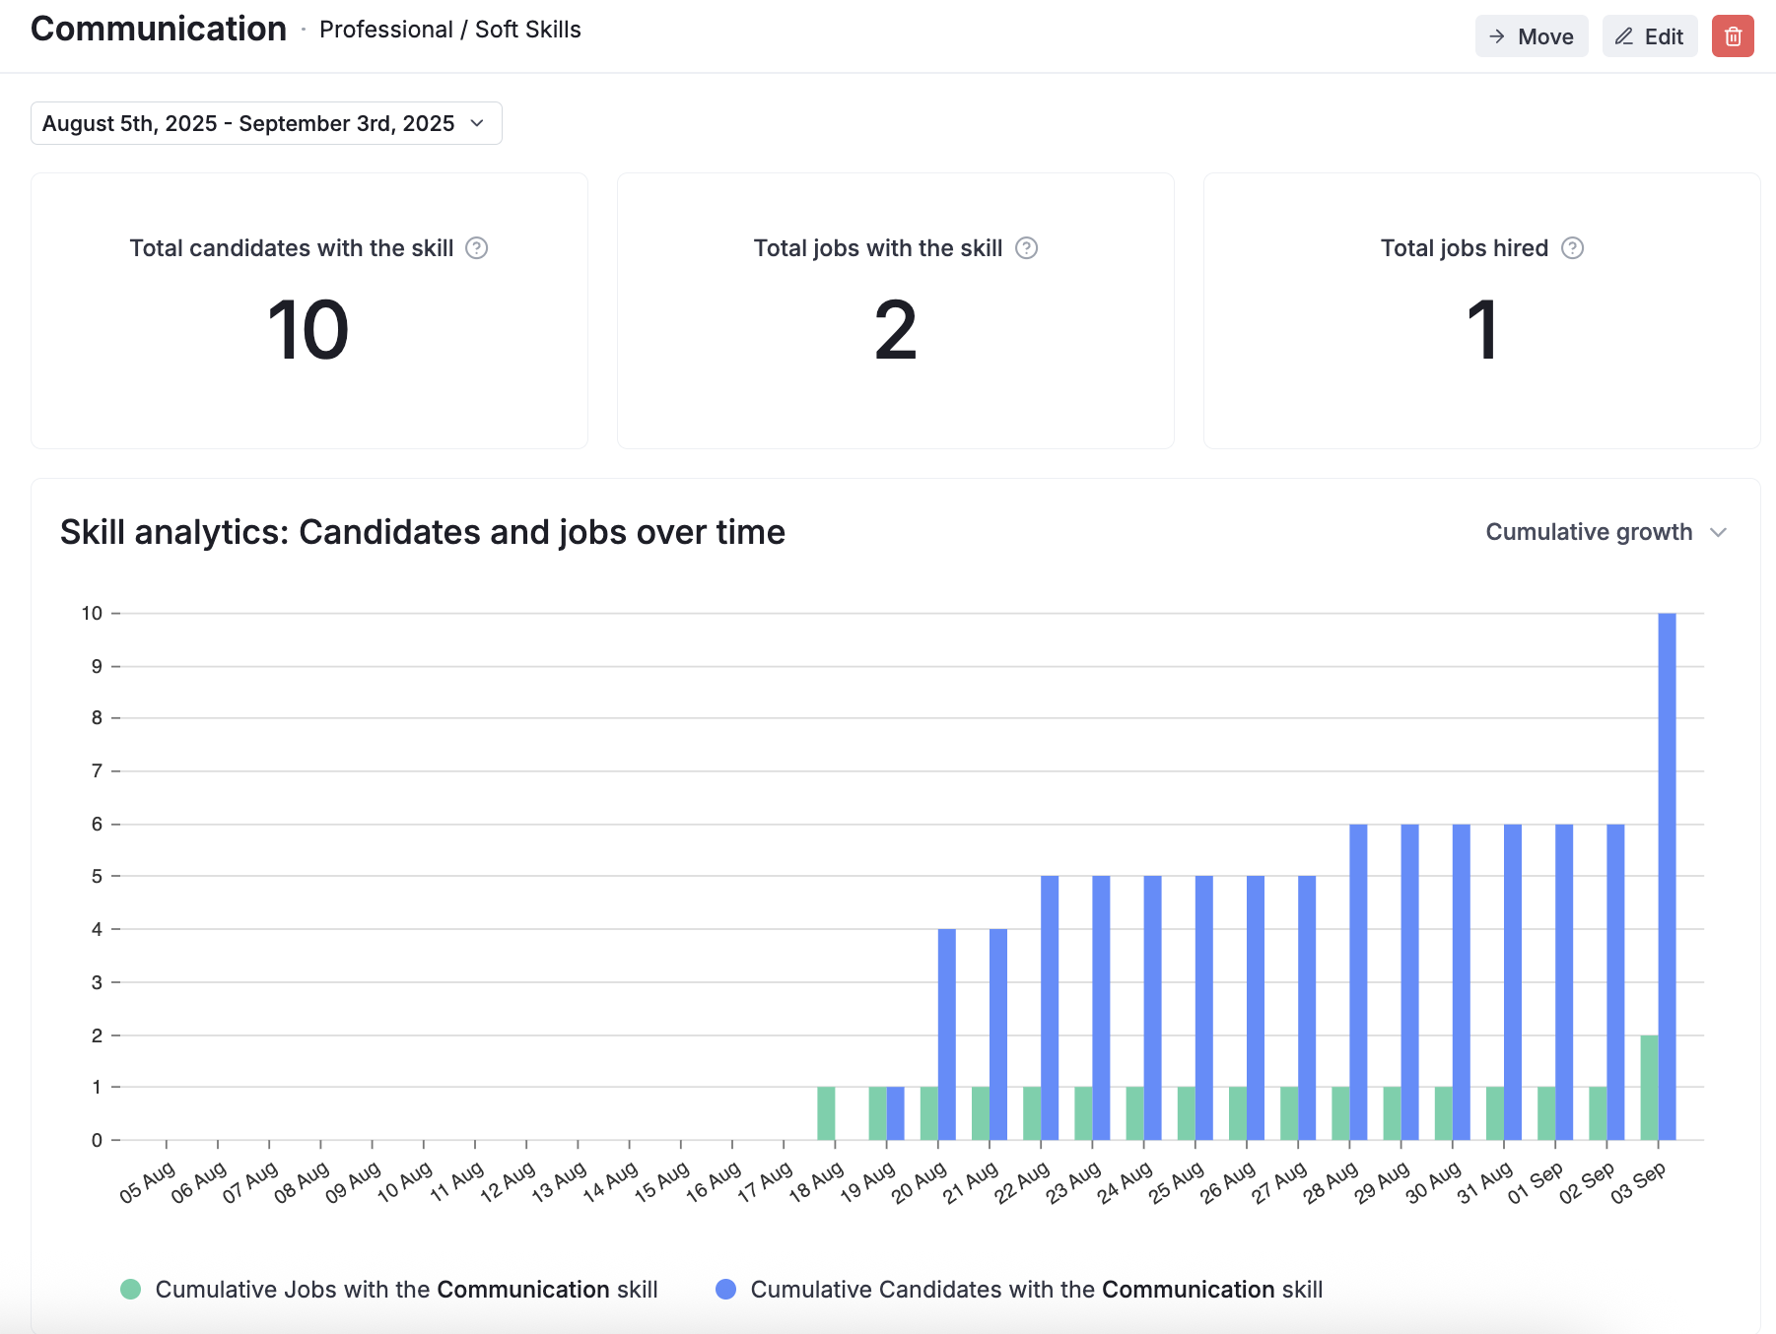Click the blue candidates bar for 03 Sep
This screenshot has height=1334, width=1776.
point(1667,875)
